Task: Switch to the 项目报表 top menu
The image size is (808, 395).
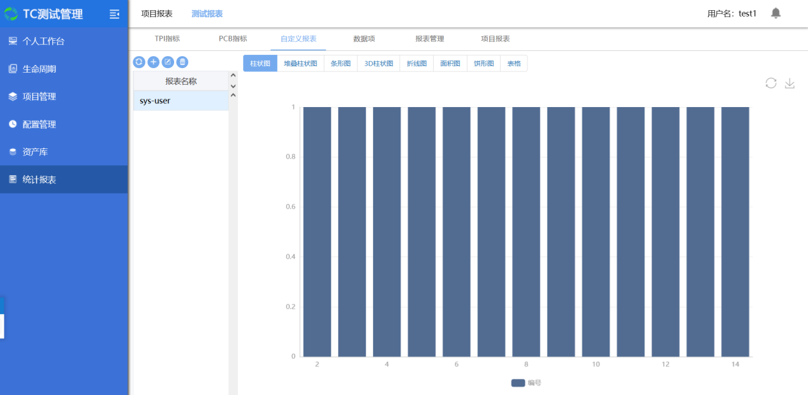Action: point(157,13)
